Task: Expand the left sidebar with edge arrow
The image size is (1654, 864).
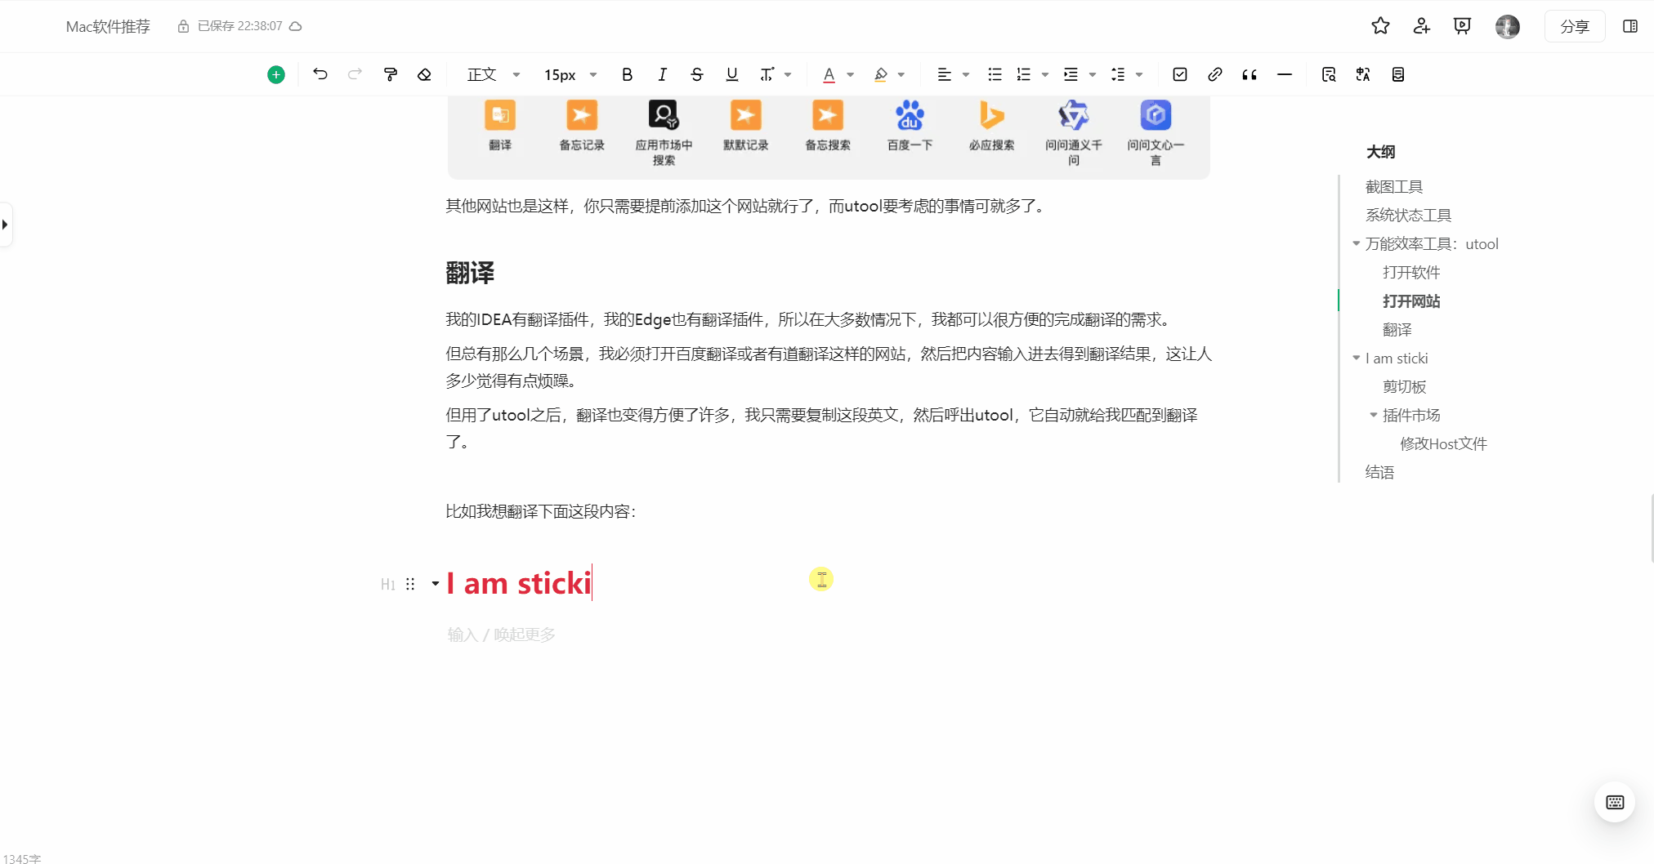Action: [x=6, y=224]
